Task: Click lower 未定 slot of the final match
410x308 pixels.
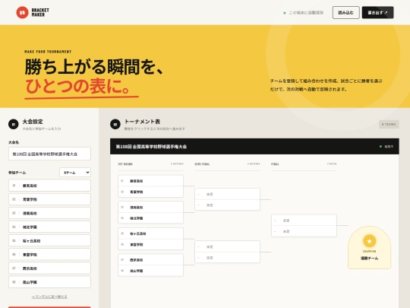Action: (304, 231)
